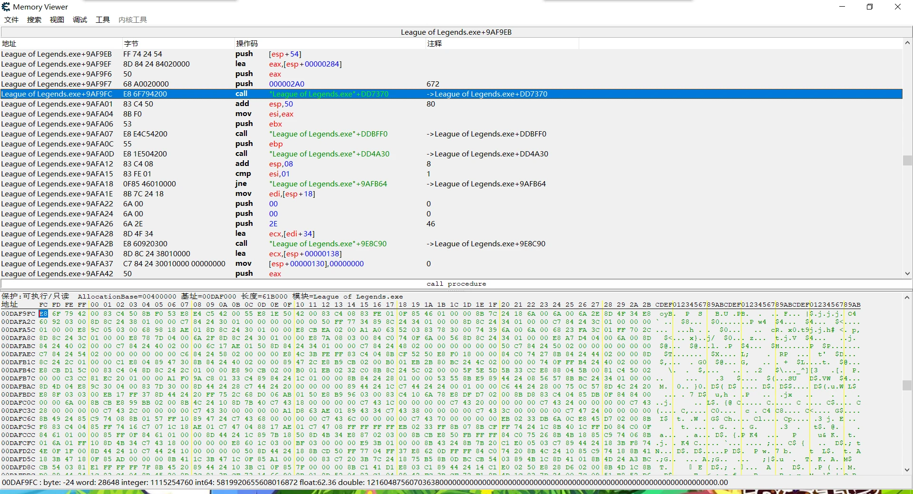The height and width of the screenshot is (494, 913).
Task: Select row +9AFA26 push 2E
Action: 451,223
